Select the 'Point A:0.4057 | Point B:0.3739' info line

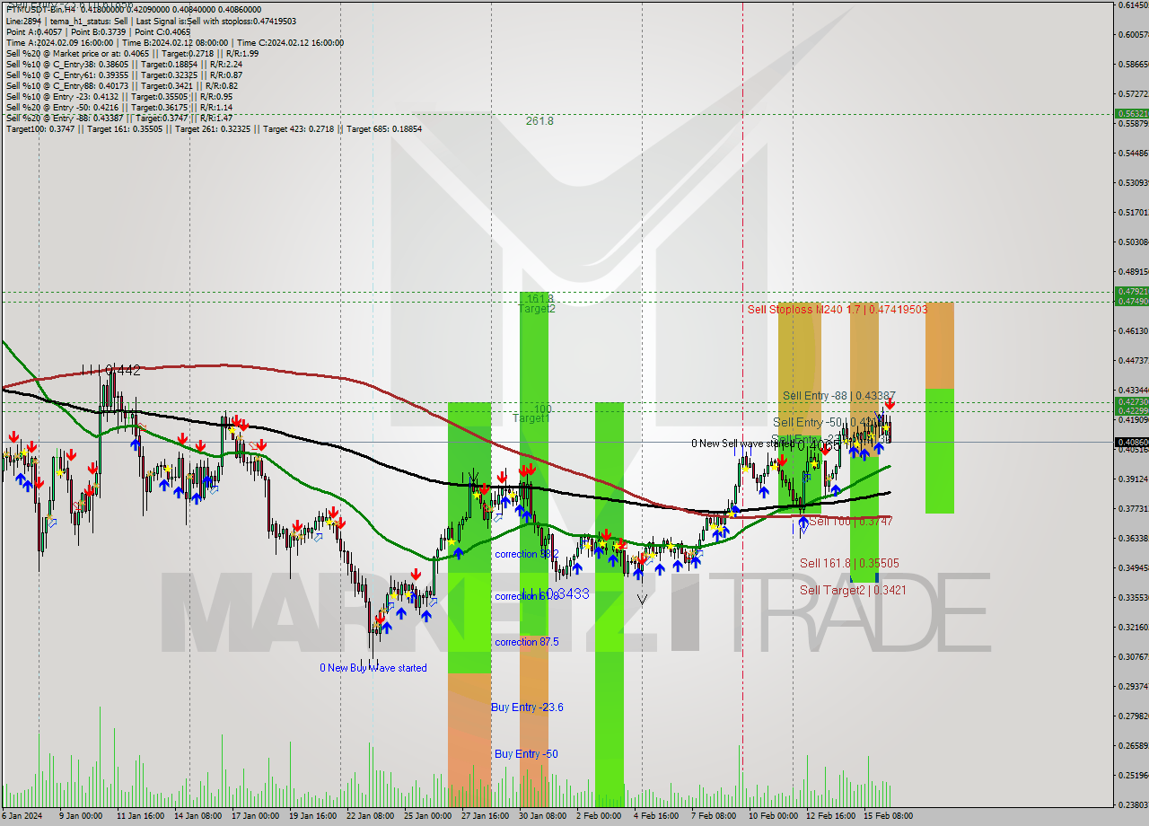pyautogui.click(x=97, y=31)
